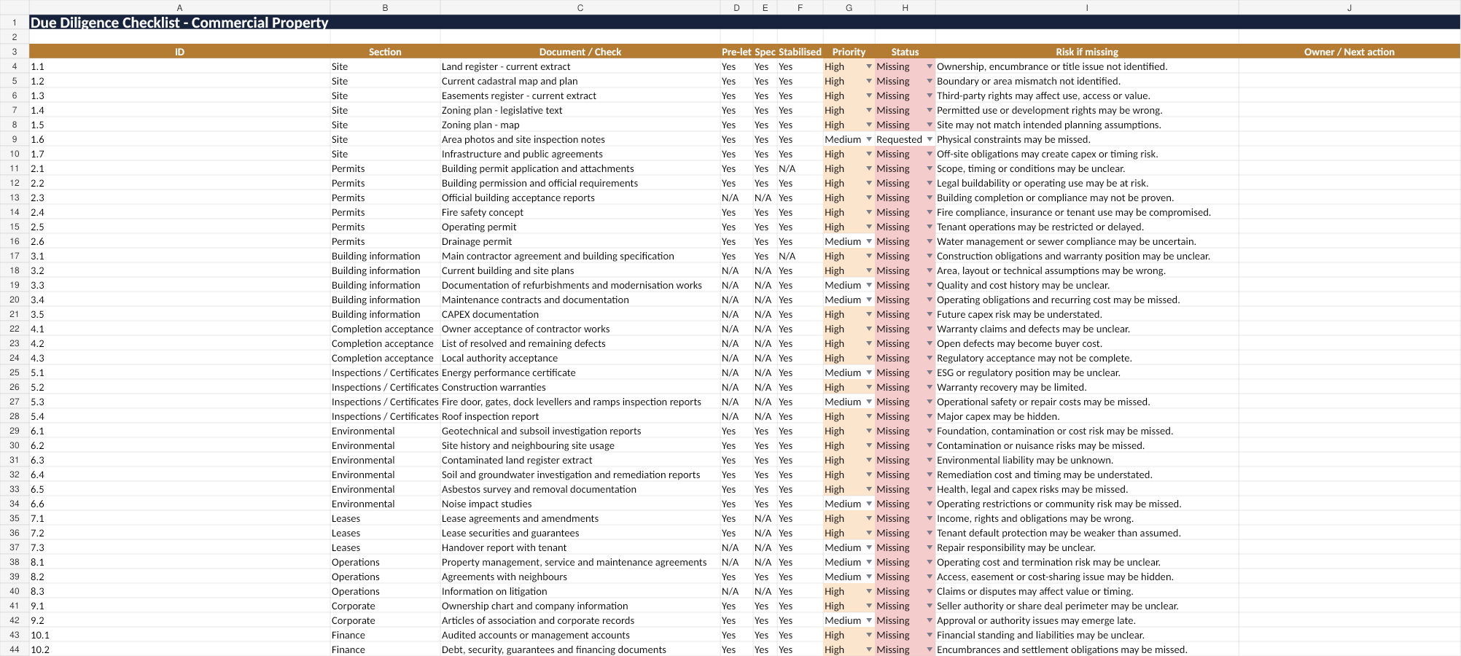Click cell 'Main contractor agreement and building specification'
This screenshot has height=656, width=1461.
click(580, 256)
